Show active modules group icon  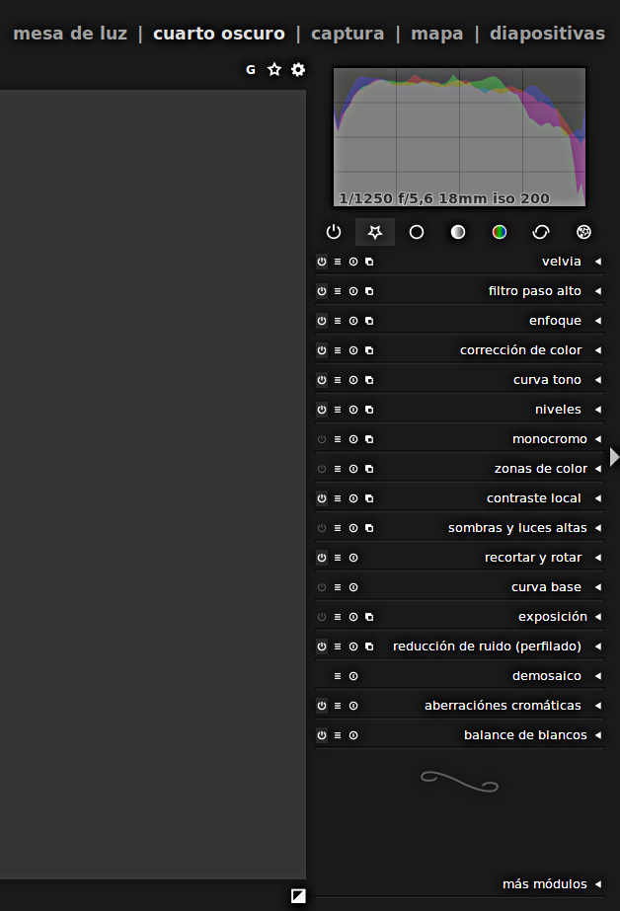[x=334, y=232]
